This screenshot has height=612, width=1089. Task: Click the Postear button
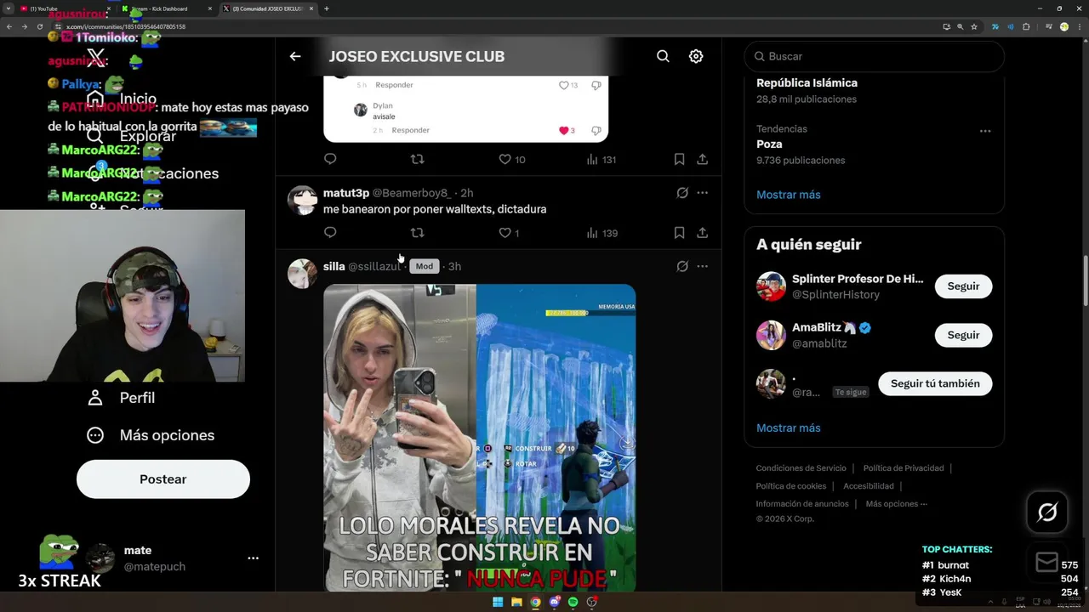coord(163,479)
